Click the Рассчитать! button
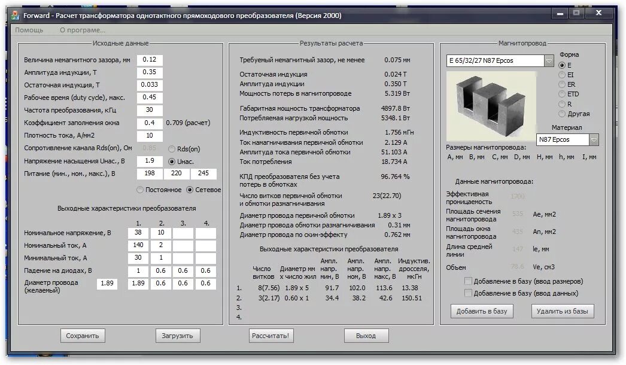Image resolution: width=626 pixels, height=365 pixels. coord(271,336)
